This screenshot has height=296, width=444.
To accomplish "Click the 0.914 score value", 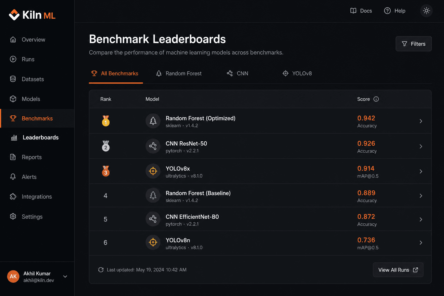I will coord(366,169).
